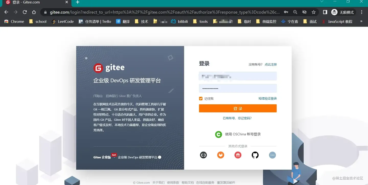
Task: Sign in with the Huawei icon
Action: pos(238,155)
